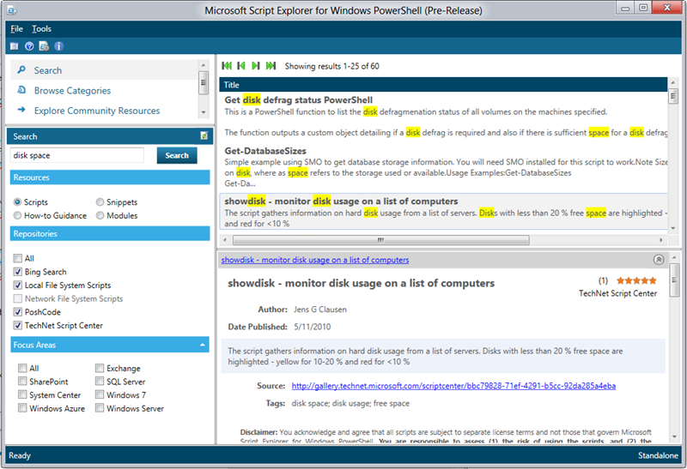This screenshot has height=469, width=687.
Task: Uncheck the Bing Search repository
Action: pos(17,272)
